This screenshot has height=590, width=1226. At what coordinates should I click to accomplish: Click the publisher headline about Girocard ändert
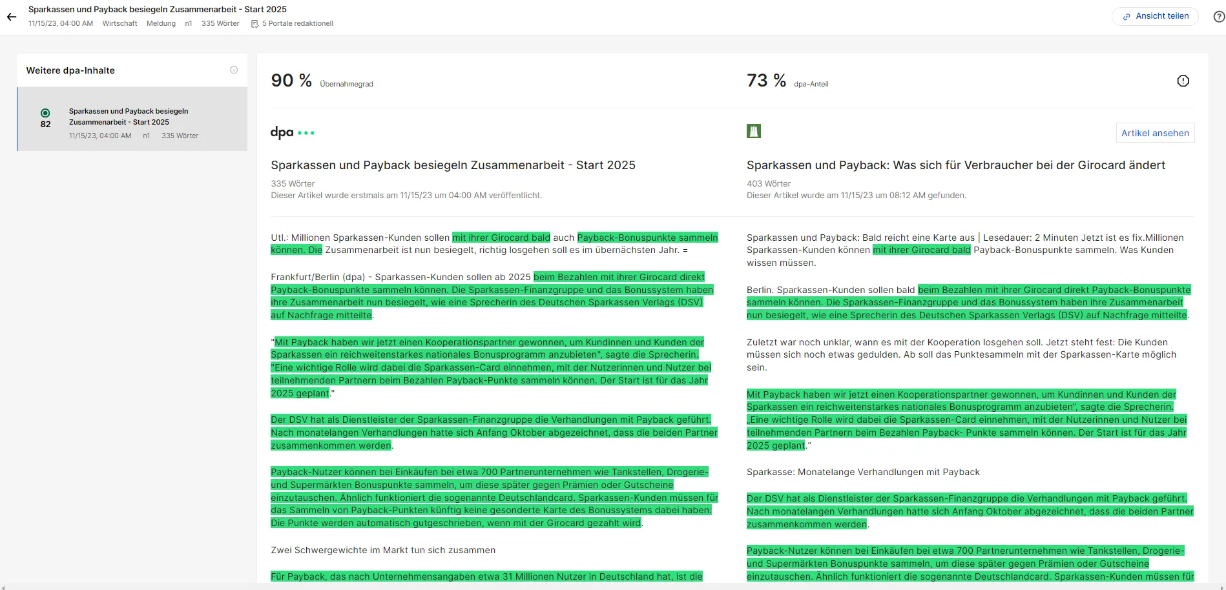tap(956, 165)
